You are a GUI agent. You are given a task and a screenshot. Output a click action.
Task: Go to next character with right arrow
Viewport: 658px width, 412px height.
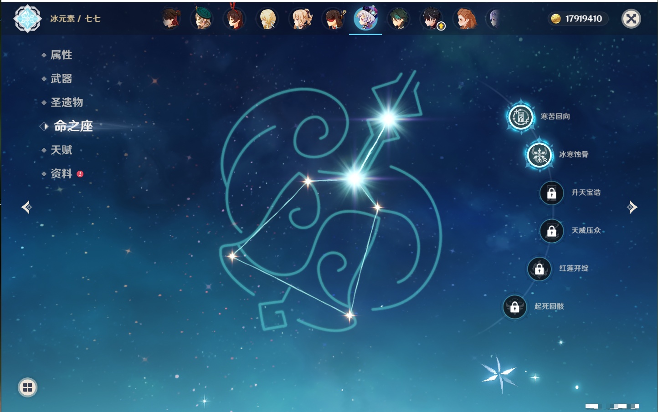(x=632, y=207)
